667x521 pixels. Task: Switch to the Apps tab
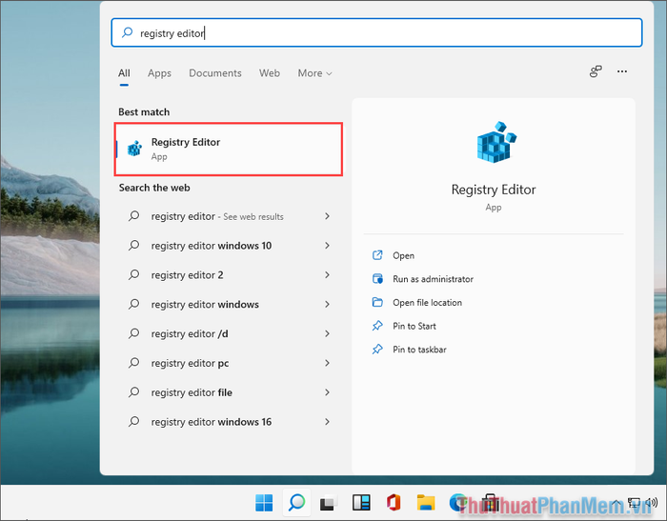pyautogui.click(x=159, y=73)
